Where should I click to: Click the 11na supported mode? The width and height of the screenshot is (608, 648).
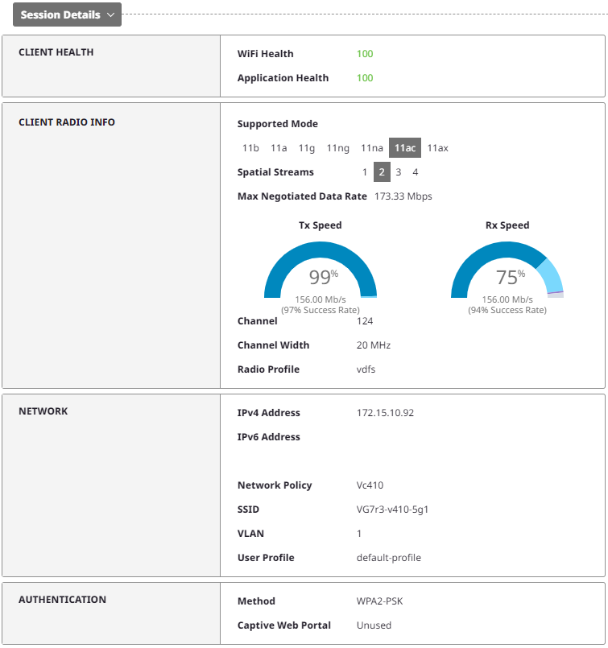pyautogui.click(x=371, y=148)
